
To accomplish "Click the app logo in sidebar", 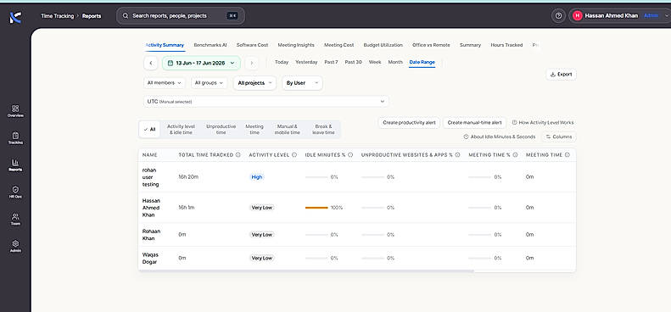I will pyautogui.click(x=15, y=17).
